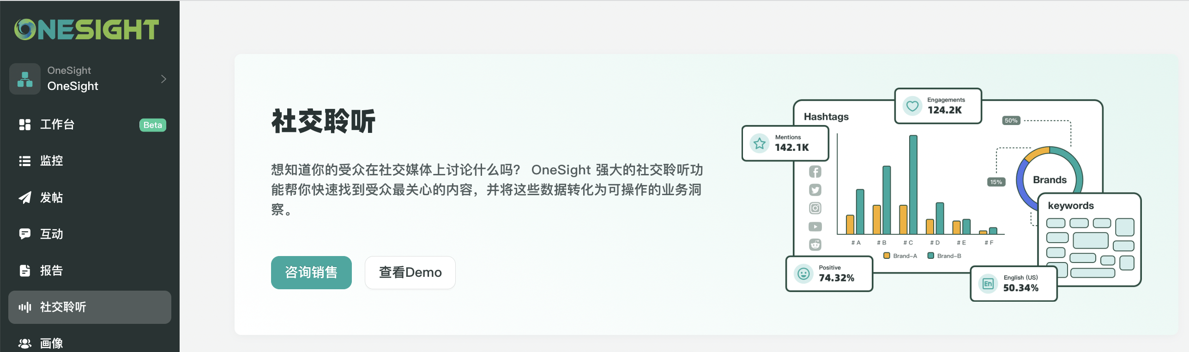
Task: Click the Mentions star icon
Action: (760, 143)
